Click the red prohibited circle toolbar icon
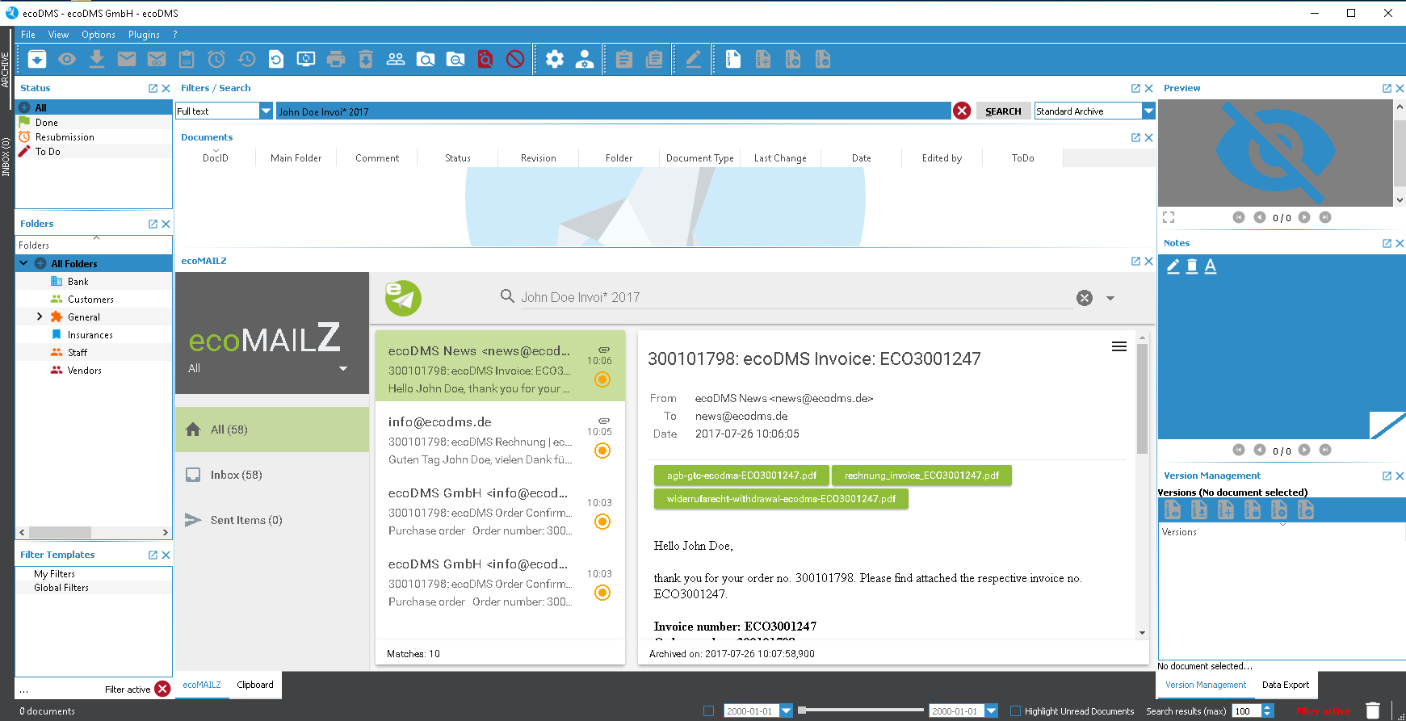Viewport: 1406px width, 721px height. [515, 59]
